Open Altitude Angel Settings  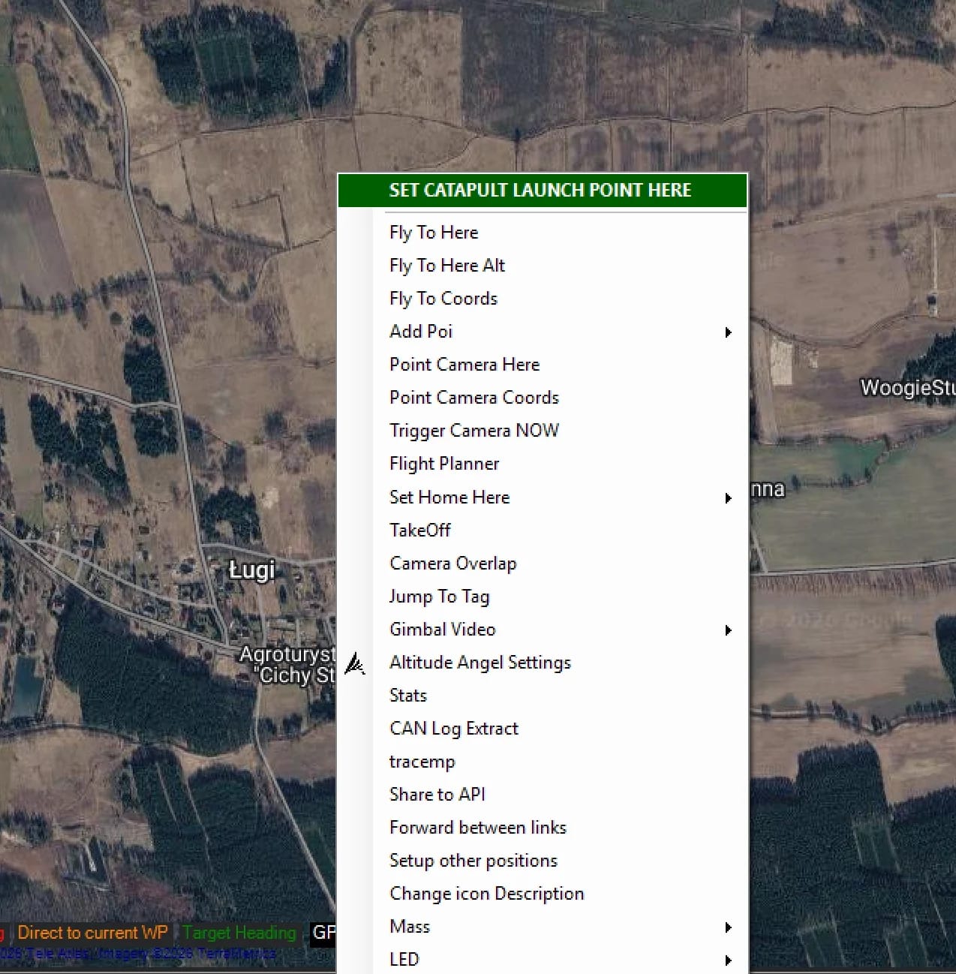click(542, 662)
